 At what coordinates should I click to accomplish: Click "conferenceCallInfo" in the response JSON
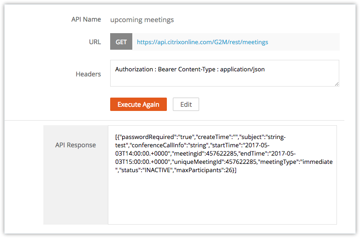click(x=158, y=145)
